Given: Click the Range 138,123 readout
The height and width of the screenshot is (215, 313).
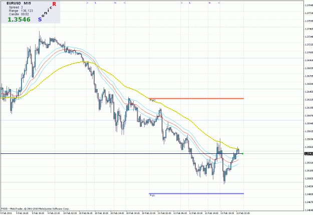Looking at the screenshot, I should click(21, 11).
